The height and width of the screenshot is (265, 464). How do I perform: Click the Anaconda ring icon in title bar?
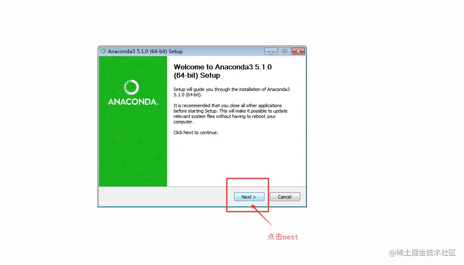pyautogui.click(x=103, y=51)
